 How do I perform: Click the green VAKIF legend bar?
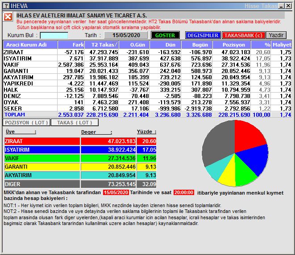pyautogui.click(x=42, y=158)
